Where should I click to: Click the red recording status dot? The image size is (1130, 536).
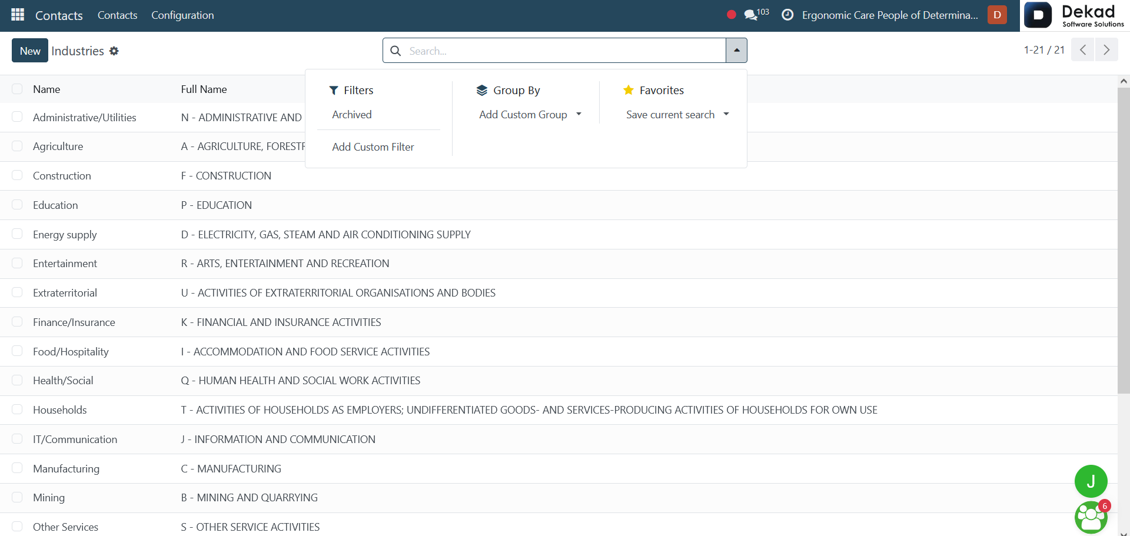(x=731, y=15)
